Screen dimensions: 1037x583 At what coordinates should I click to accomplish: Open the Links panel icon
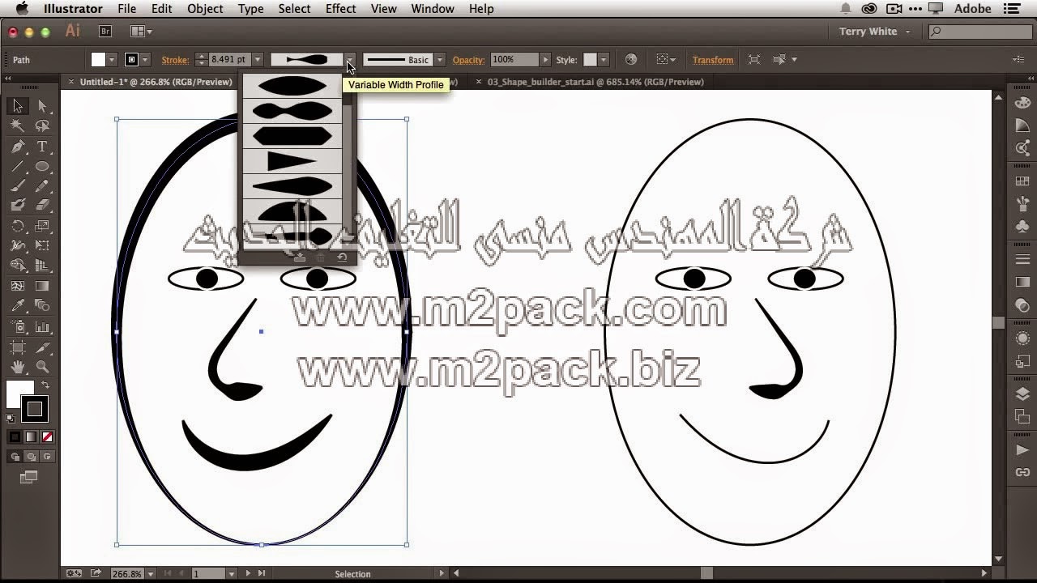tap(1022, 472)
